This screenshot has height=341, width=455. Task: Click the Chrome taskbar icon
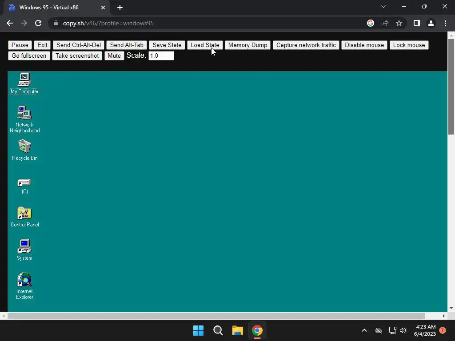[x=257, y=330]
